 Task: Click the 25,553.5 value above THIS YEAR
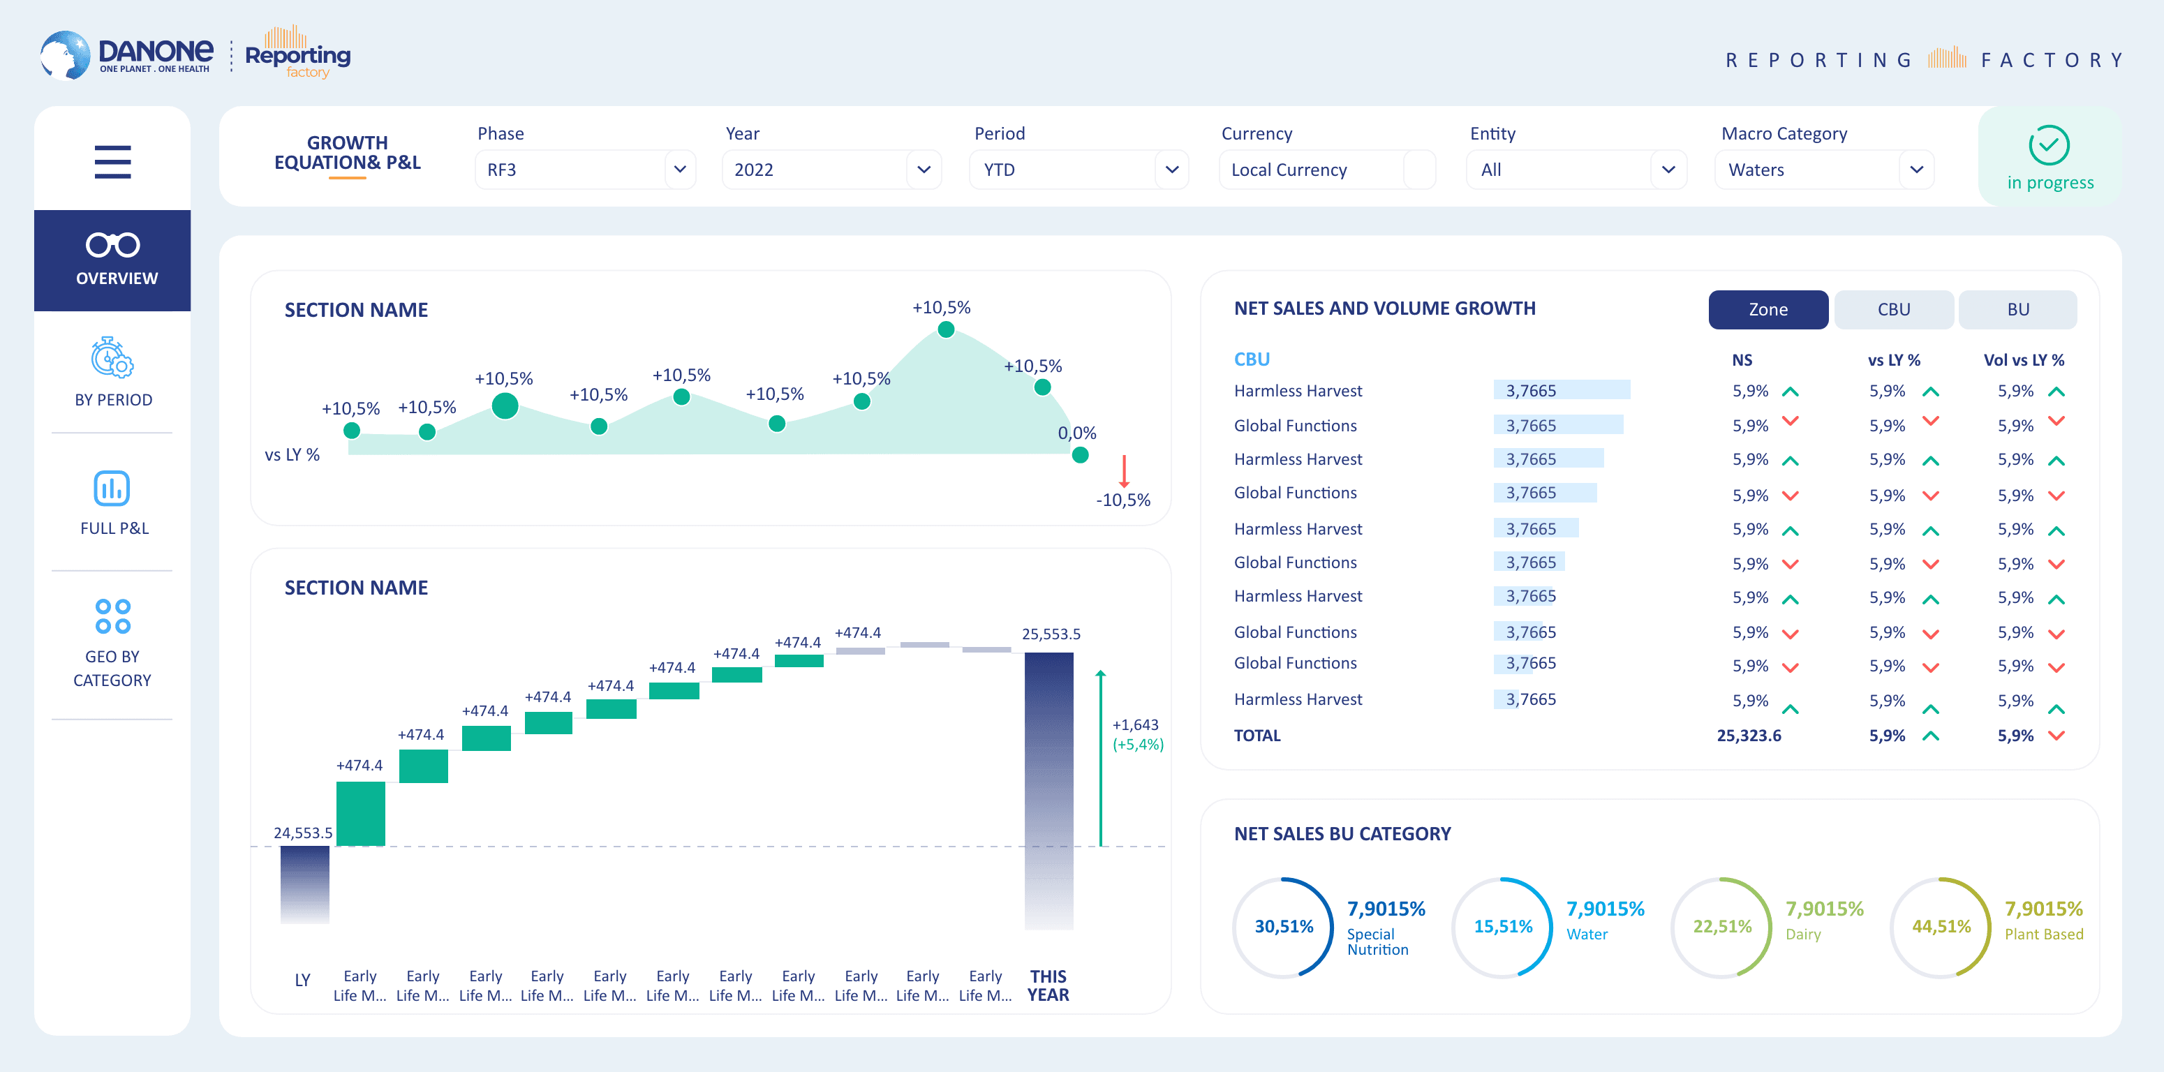1051,634
